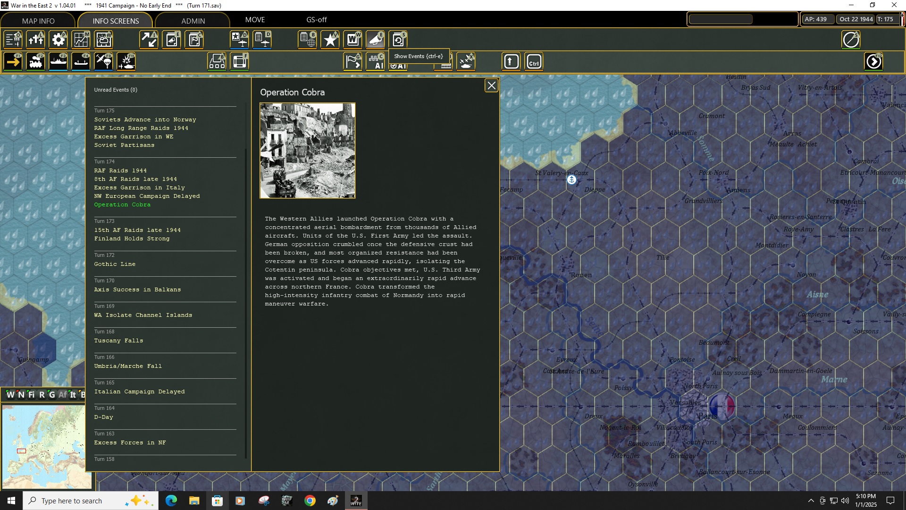Open event WA Isolate Channel Islands

[x=143, y=315]
